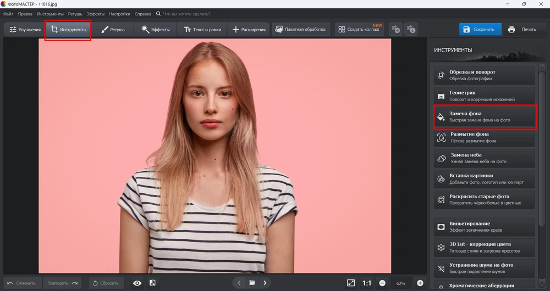Click the Вставка картинки insert image tool
This screenshot has width=550, height=291.
tap(484, 179)
